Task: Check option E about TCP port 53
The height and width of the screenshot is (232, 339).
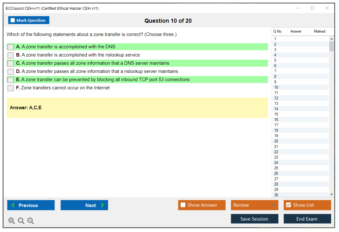Action: 11,80
